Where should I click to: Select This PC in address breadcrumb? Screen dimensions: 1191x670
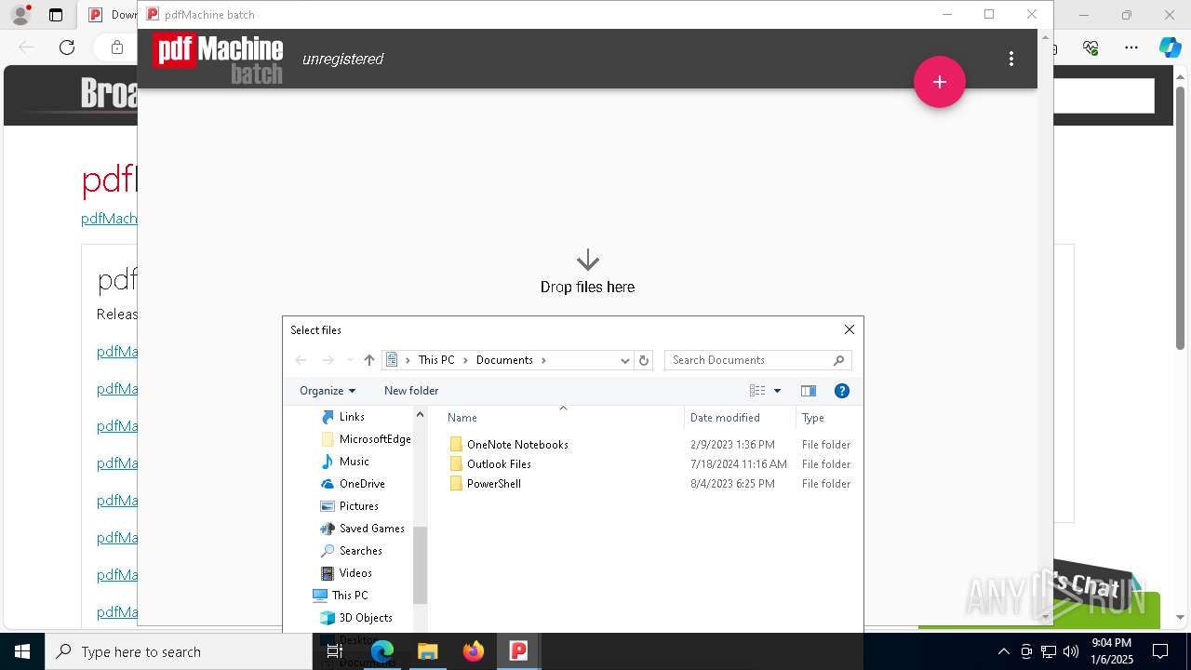(x=436, y=360)
